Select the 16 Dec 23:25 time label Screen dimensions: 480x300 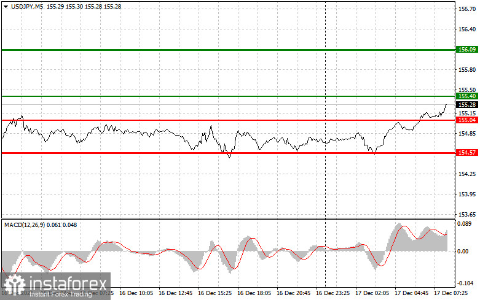pos(332,293)
